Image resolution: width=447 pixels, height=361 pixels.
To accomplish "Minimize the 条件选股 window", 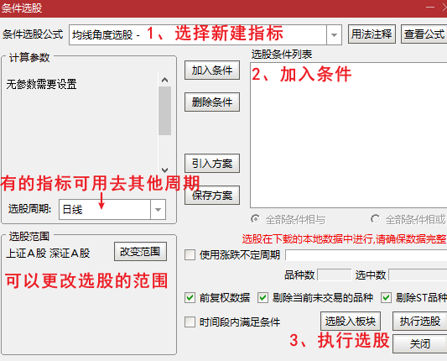I will [430, 8].
